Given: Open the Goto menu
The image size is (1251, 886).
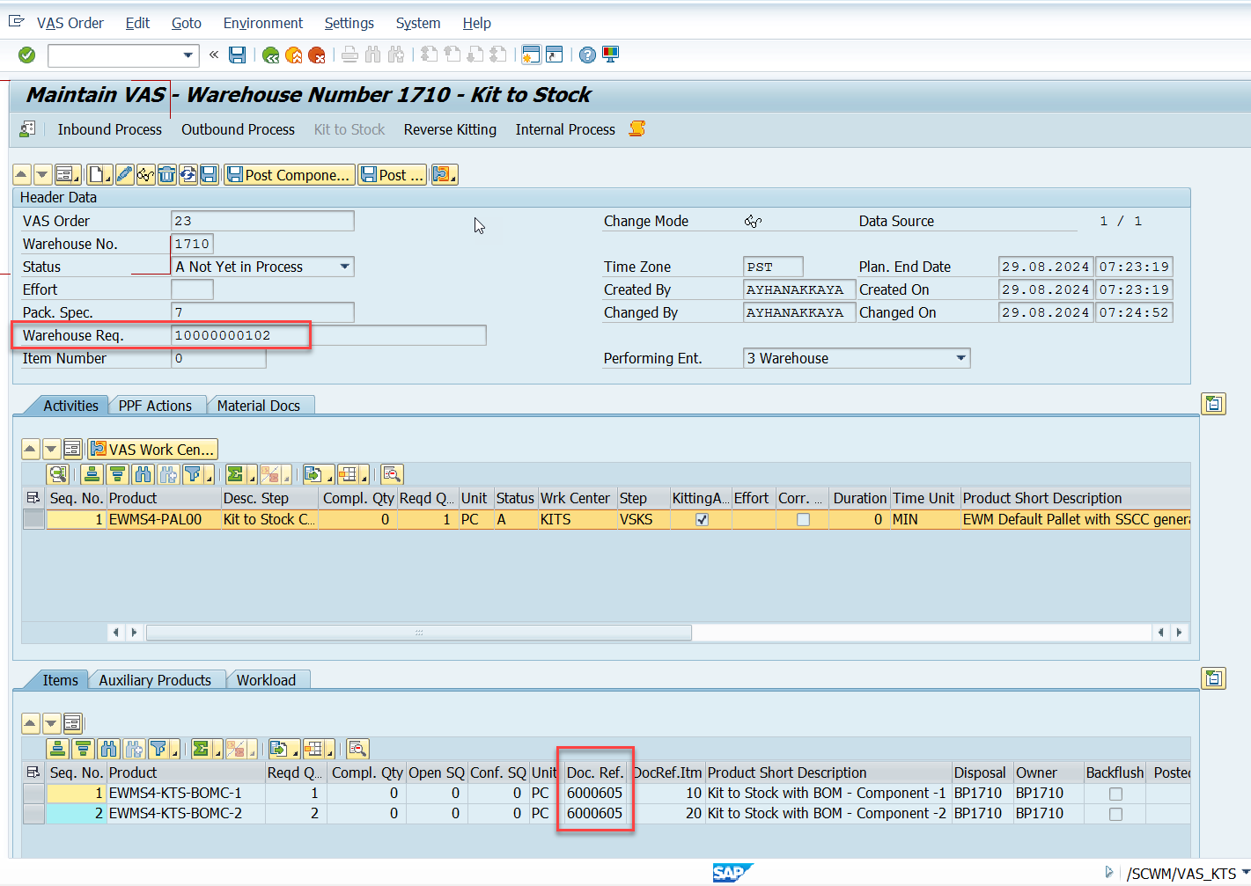Looking at the screenshot, I should point(186,23).
